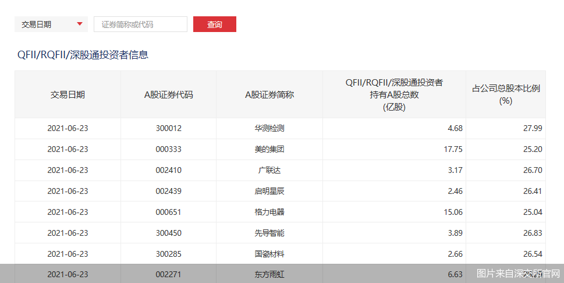Select stock name 格力电器
This screenshot has height=283, width=564.
[x=269, y=212]
